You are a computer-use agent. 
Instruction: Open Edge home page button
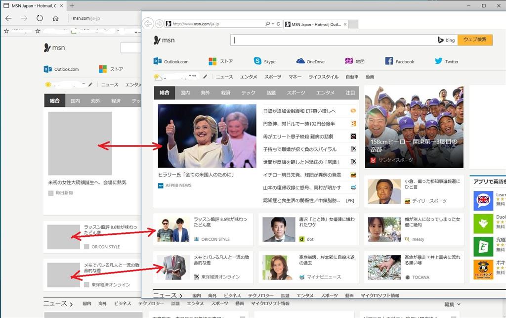[55, 18]
